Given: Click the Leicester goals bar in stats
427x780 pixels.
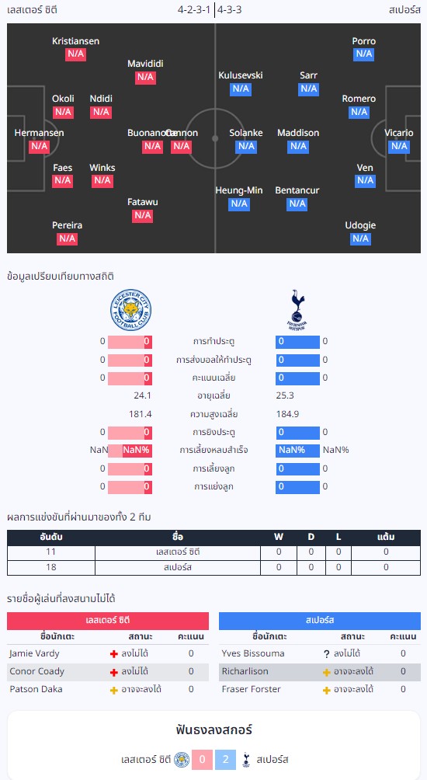Looking at the screenshot, I should [130, 342].
